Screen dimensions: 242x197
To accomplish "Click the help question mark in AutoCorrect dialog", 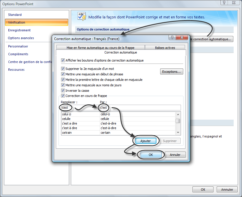I will tap(172, 37).
